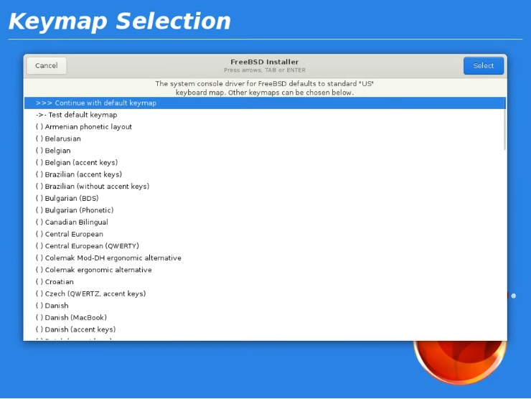Choose Brazilian (accent keys) layout
Image resolution: width=531 pixels, height=399 pixels.
pos(79,174)
